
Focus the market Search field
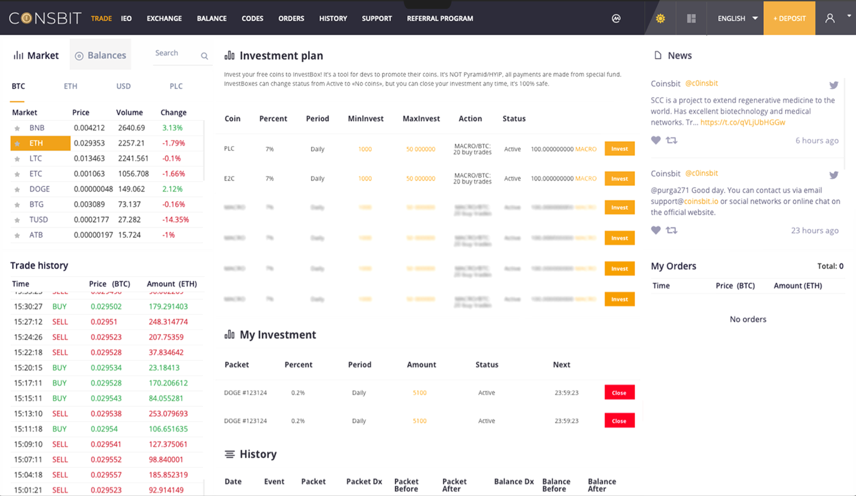176,53
